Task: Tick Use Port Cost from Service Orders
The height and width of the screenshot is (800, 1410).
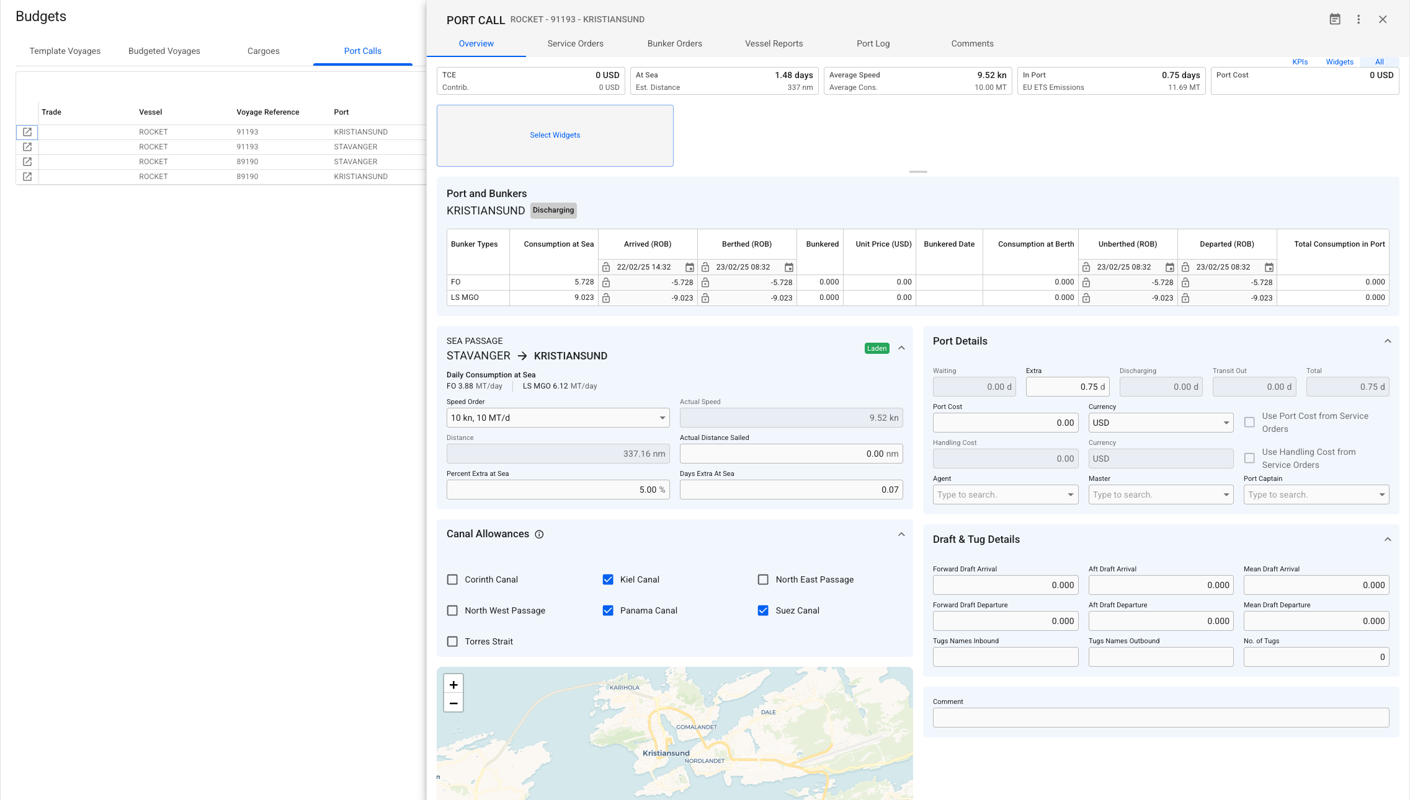Action: (1249, 423)
